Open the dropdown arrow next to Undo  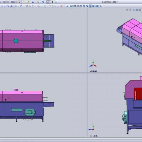click(45, 2)
